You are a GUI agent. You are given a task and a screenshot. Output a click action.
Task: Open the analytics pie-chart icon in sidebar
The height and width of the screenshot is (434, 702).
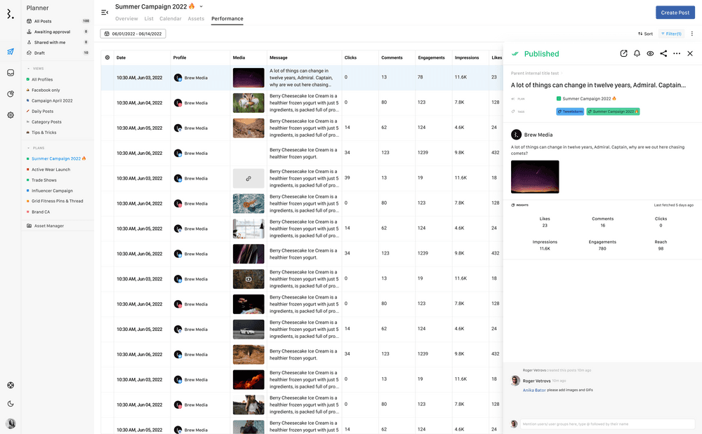(11, 94)
